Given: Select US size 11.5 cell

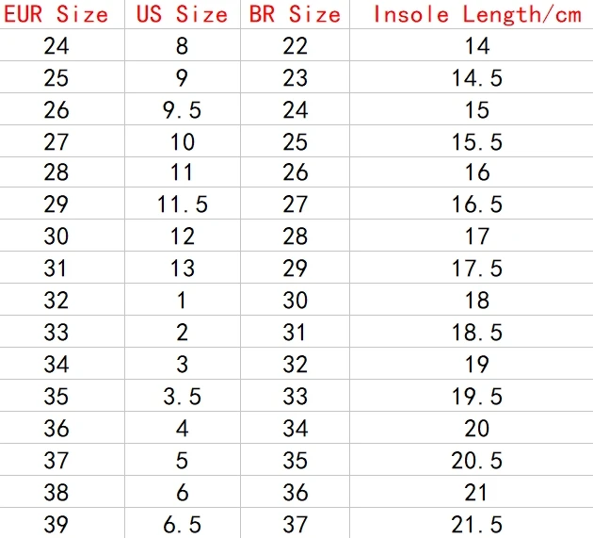Looking at the screenshot, I should 183,204.
